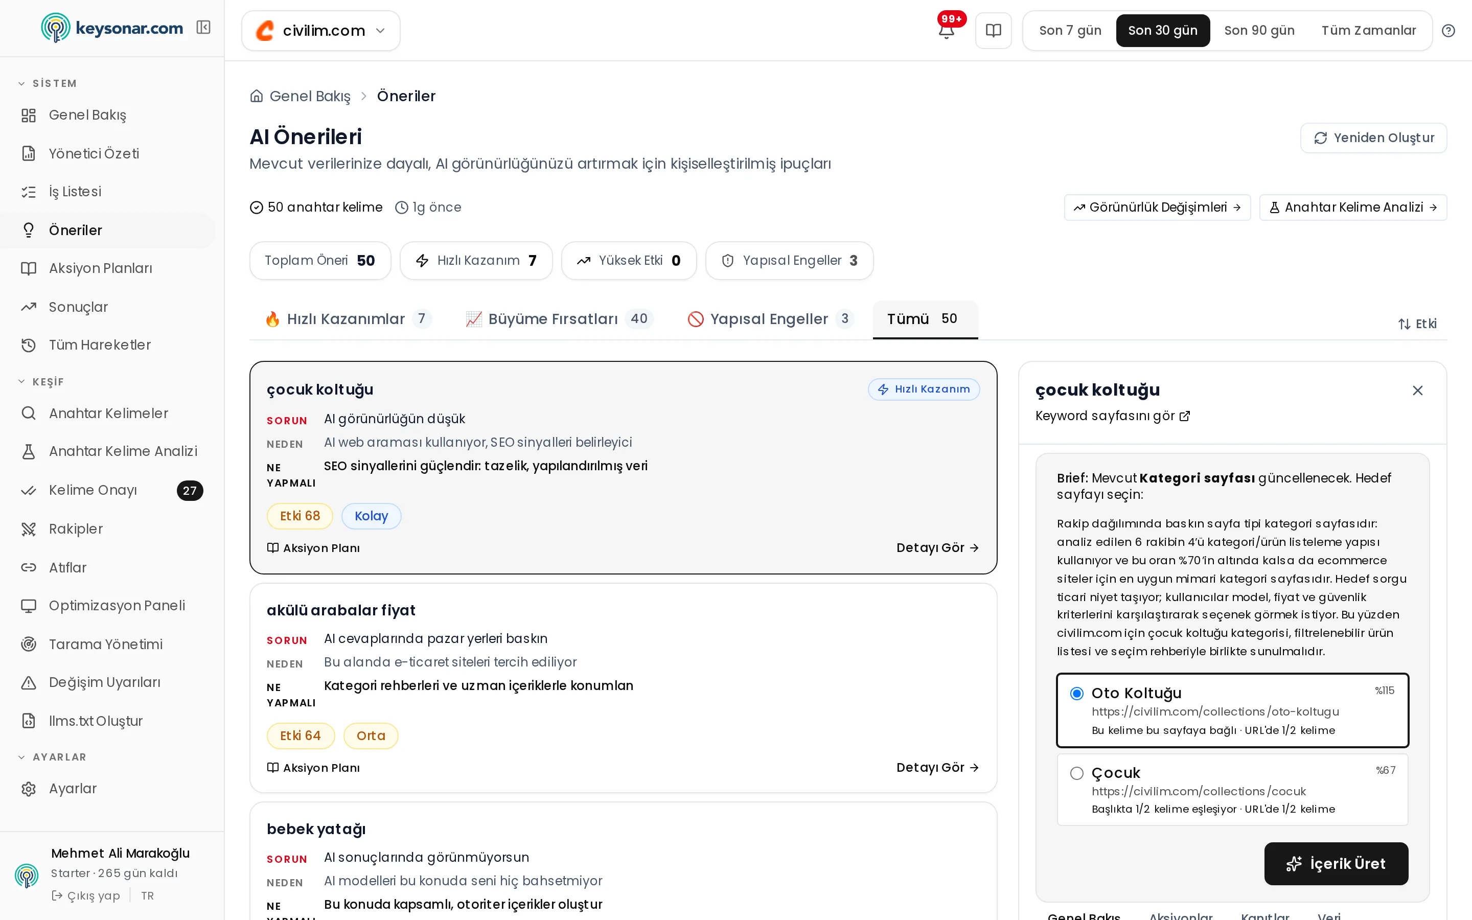Open the Yapısal Engeller tab

pyautogui.click(x=771, y=319)
